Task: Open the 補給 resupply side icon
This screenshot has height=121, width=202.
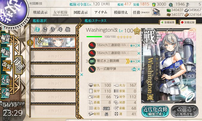Action: pyautogui.click(x=5, y=52)
